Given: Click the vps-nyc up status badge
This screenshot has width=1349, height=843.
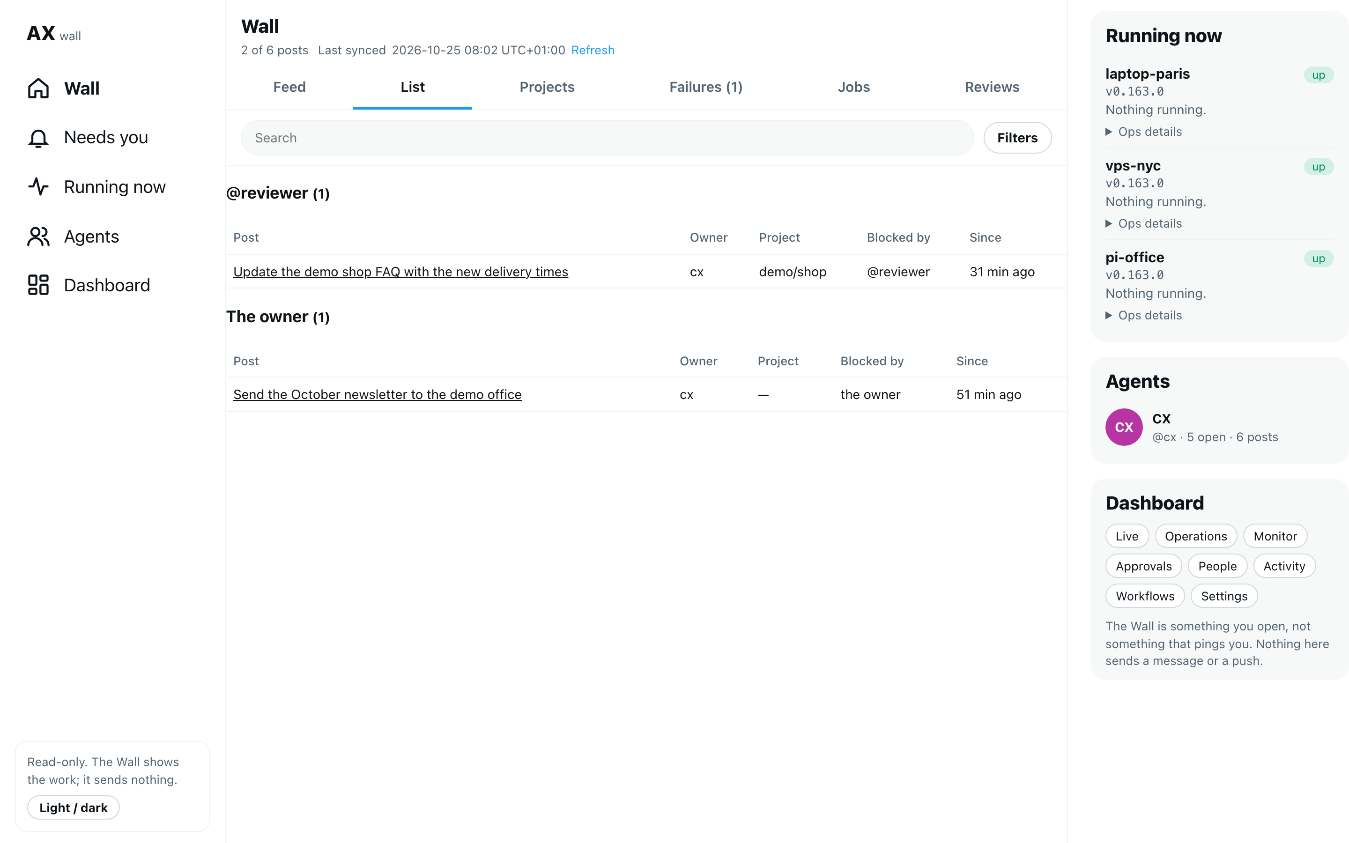Looking at the screenshot, I should tap(1319, 167).
